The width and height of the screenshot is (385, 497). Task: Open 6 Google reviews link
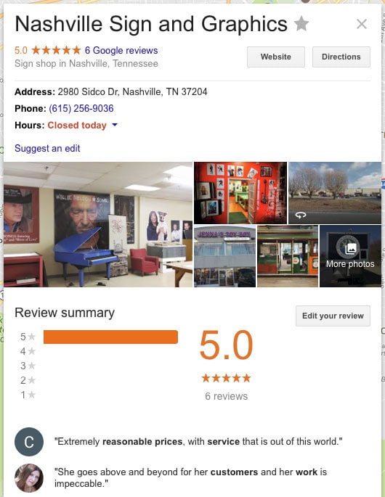point(121,50)
